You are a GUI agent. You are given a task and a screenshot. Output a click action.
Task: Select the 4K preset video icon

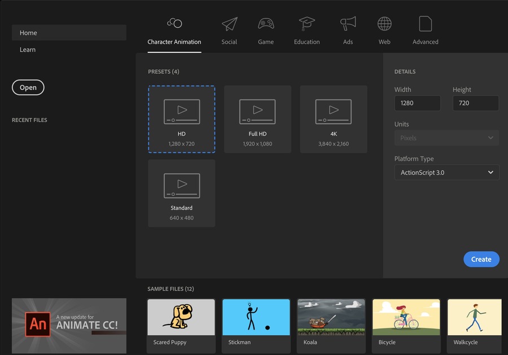[334, 112]
